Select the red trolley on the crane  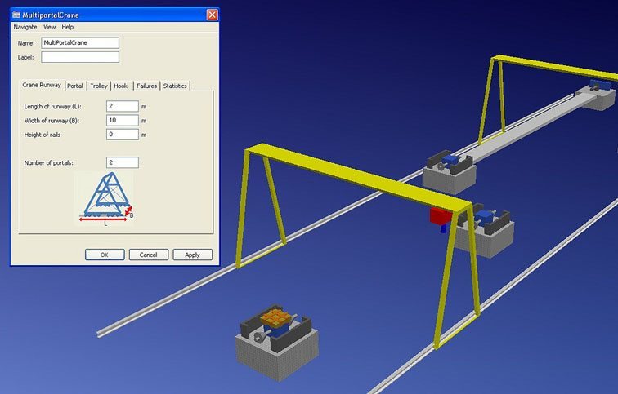click(441, 216)
